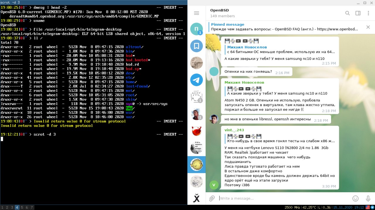Attach a file with the paperclip icon

212,198
